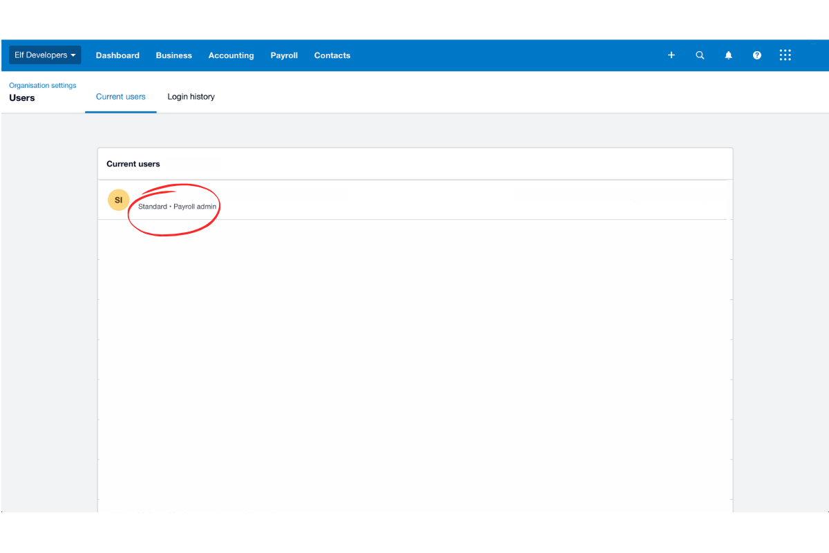Image resolution: width=829 pixels, height=553 pixels.
Task: Click the first user row
Action: [x=414, y=200]
